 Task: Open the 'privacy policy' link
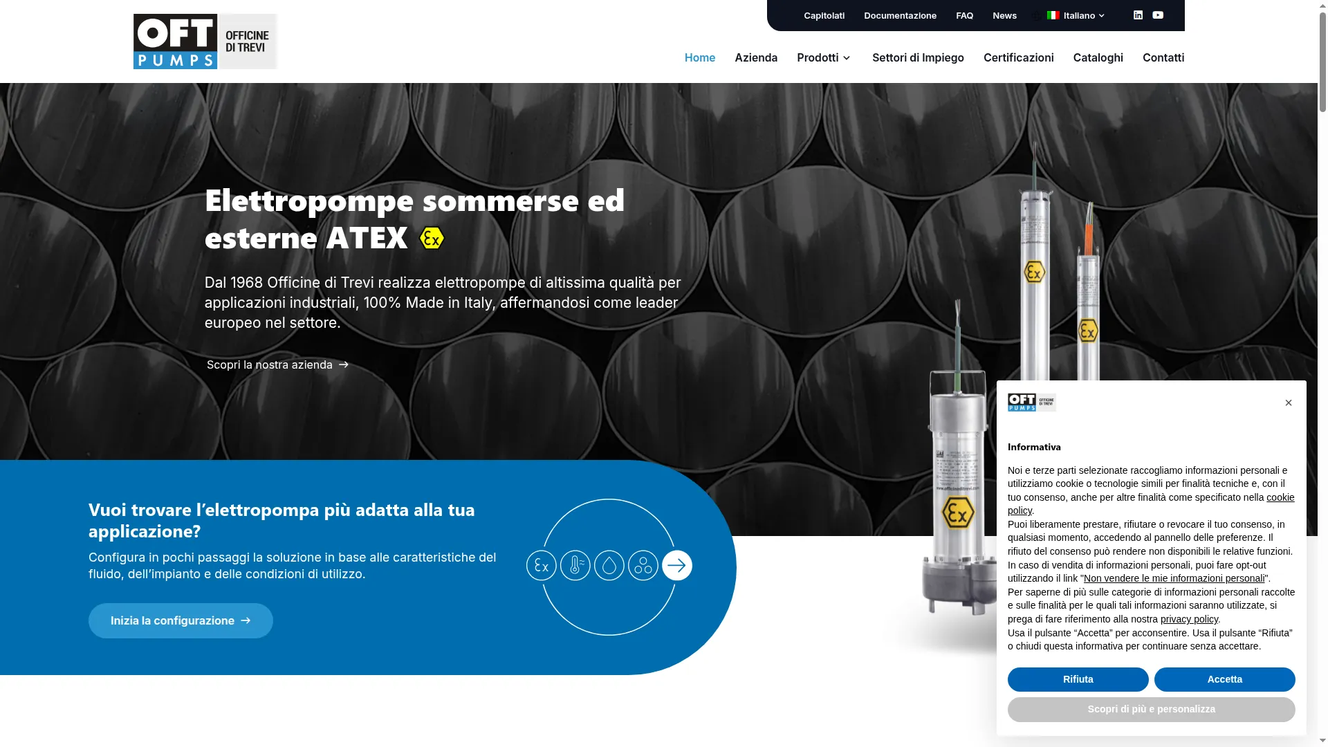[x=1189, y=619]
